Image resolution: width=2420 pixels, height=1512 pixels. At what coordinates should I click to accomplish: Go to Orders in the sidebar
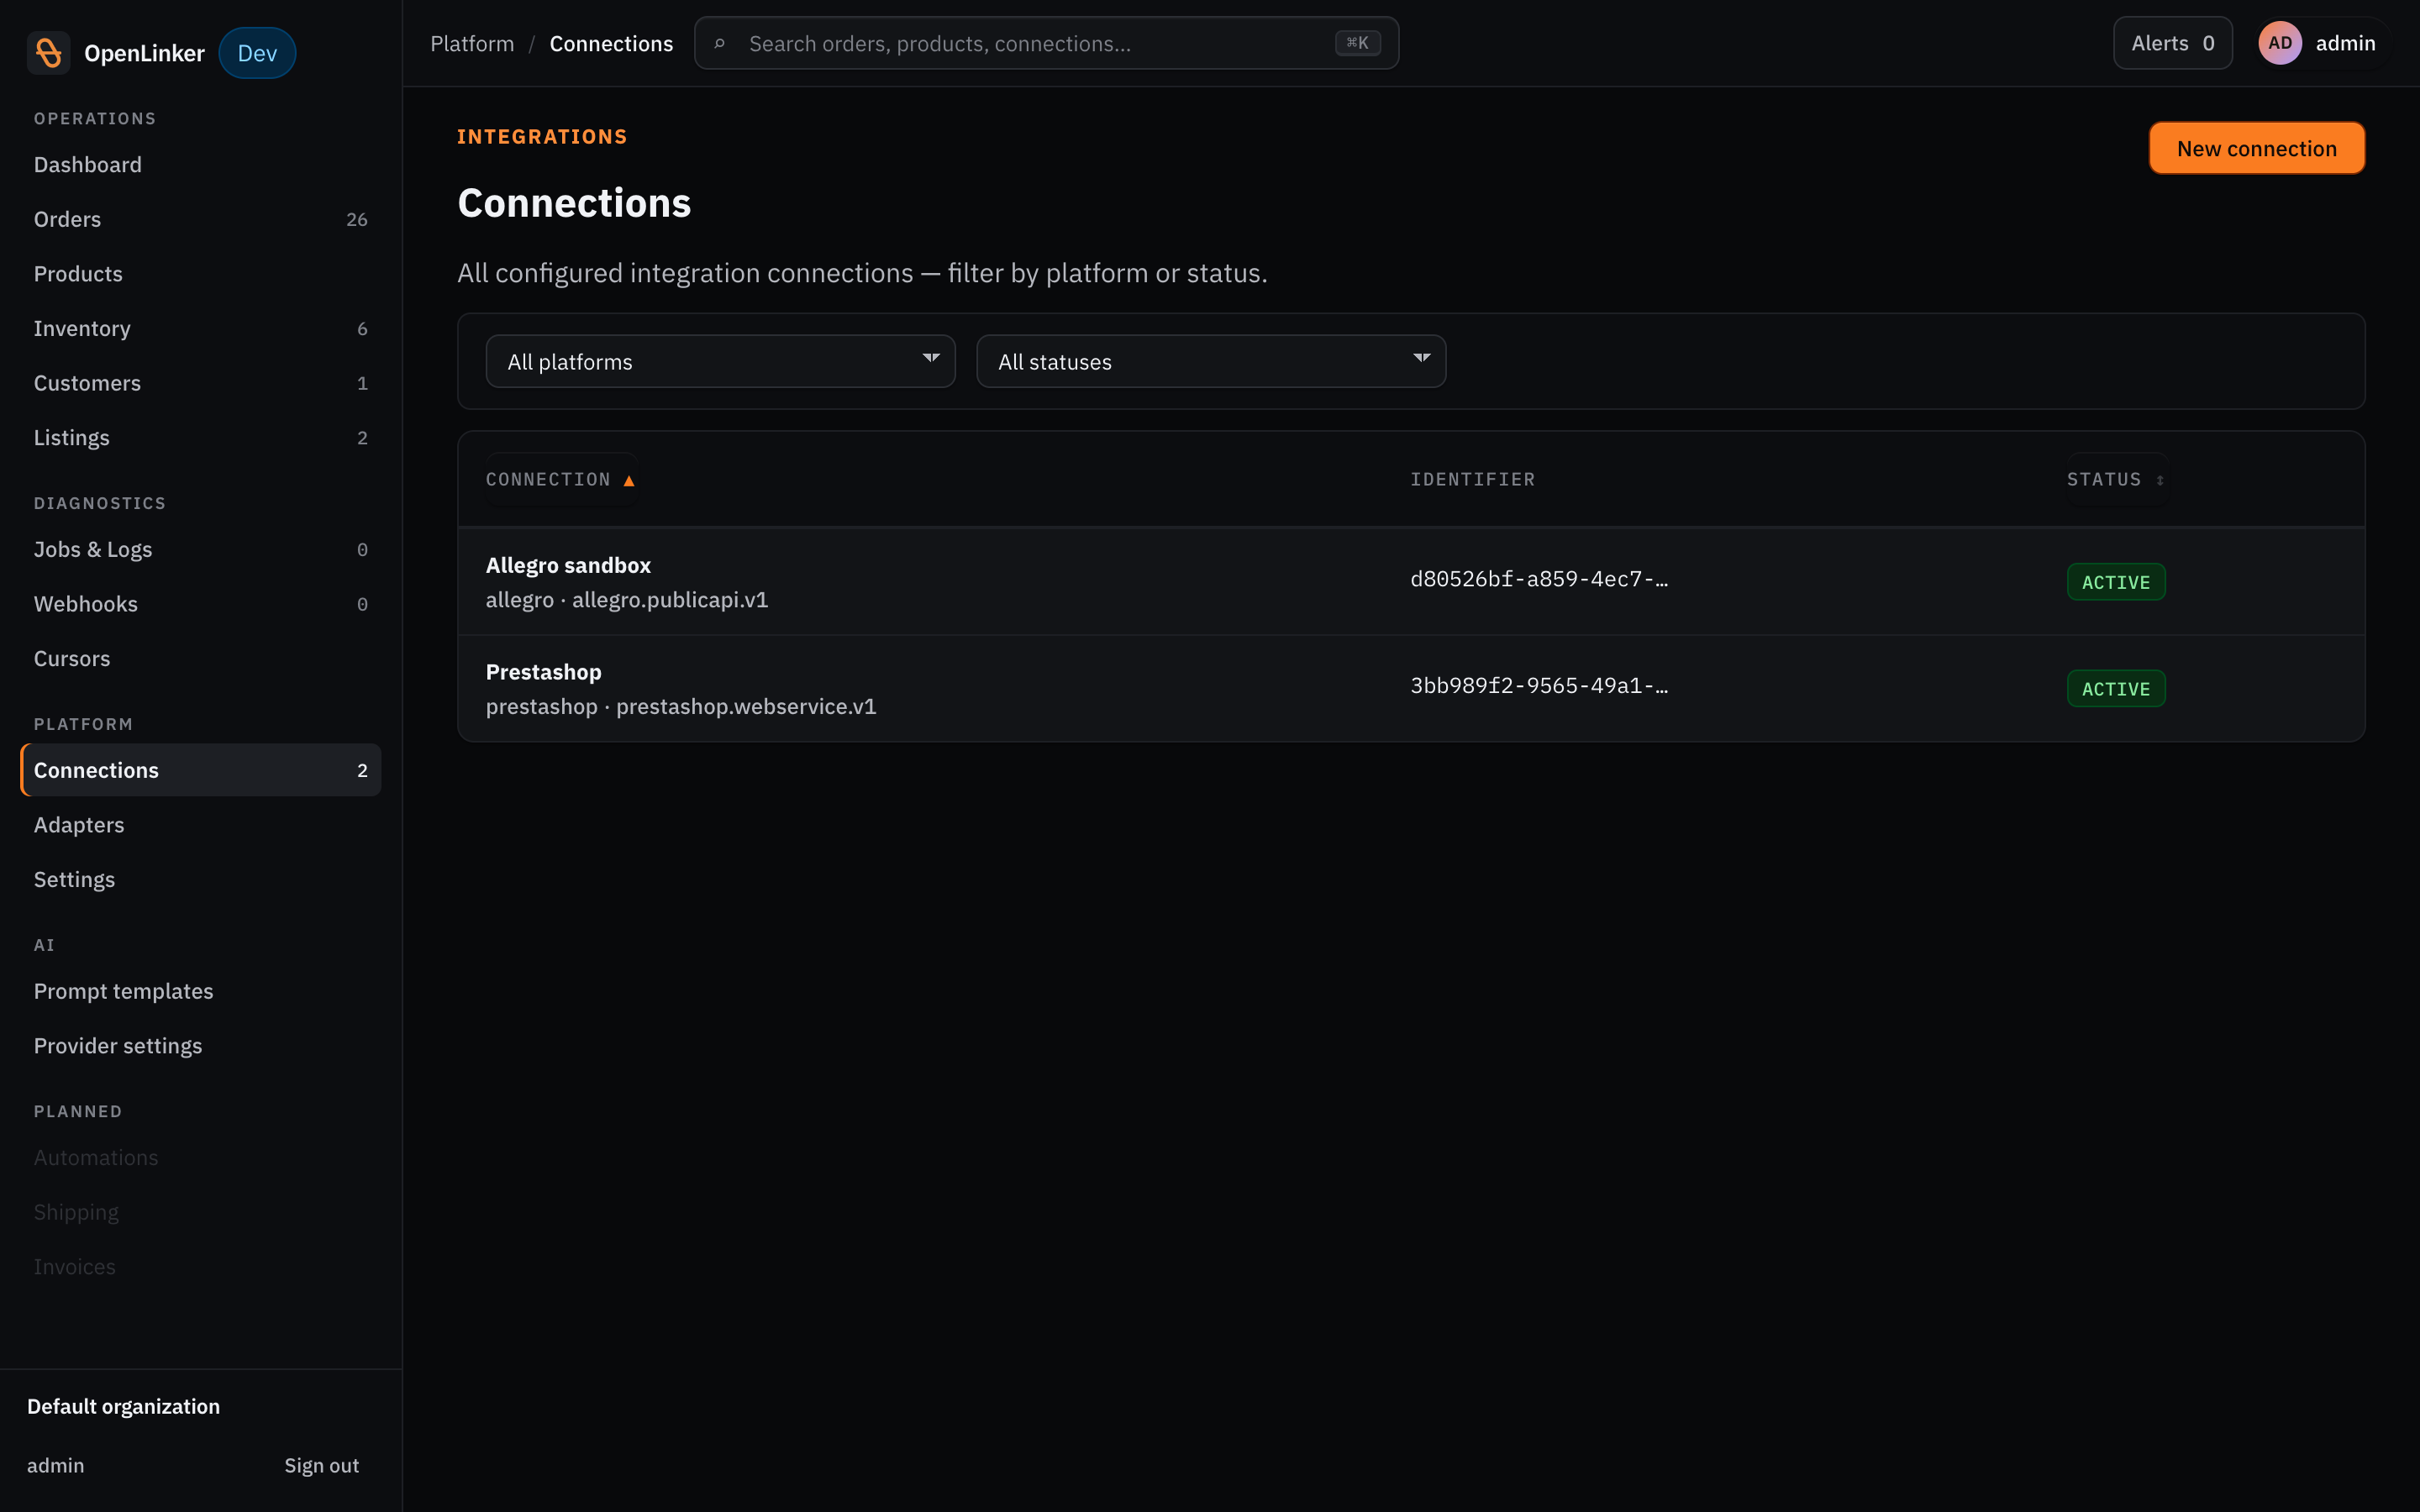click(200, 219)
